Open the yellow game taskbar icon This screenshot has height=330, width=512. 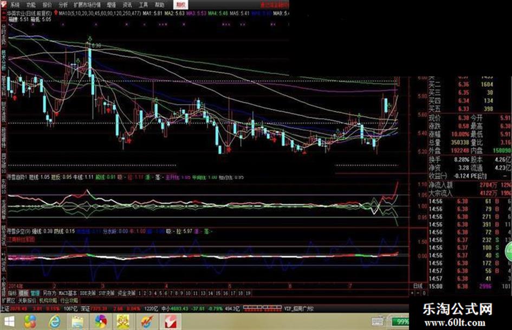click(124, 322)
